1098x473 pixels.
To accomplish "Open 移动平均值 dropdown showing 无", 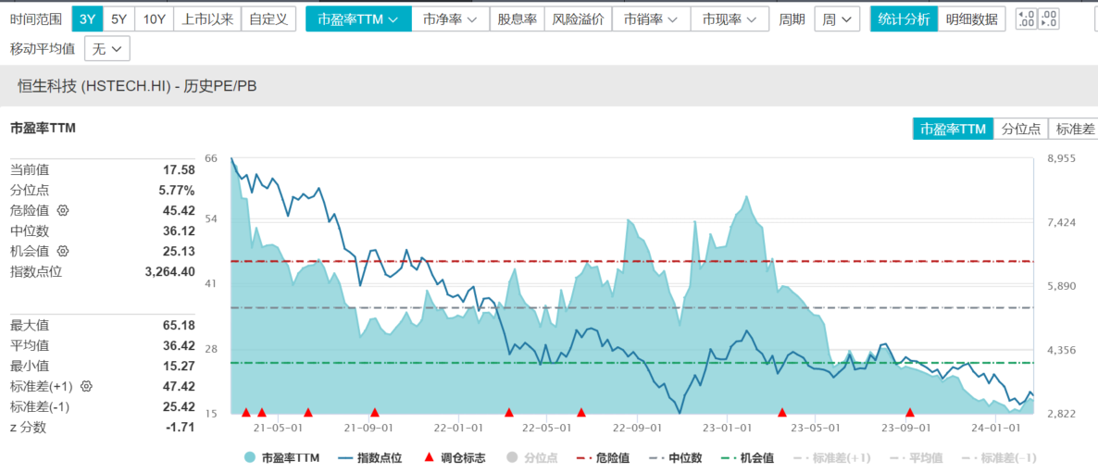I will click(107, 49).
